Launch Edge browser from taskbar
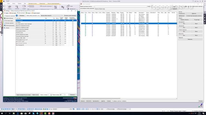 coord(18,113)
